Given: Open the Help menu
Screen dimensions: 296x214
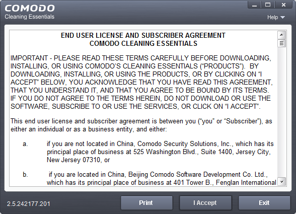Looking at the screenshot, I should 276,17.
